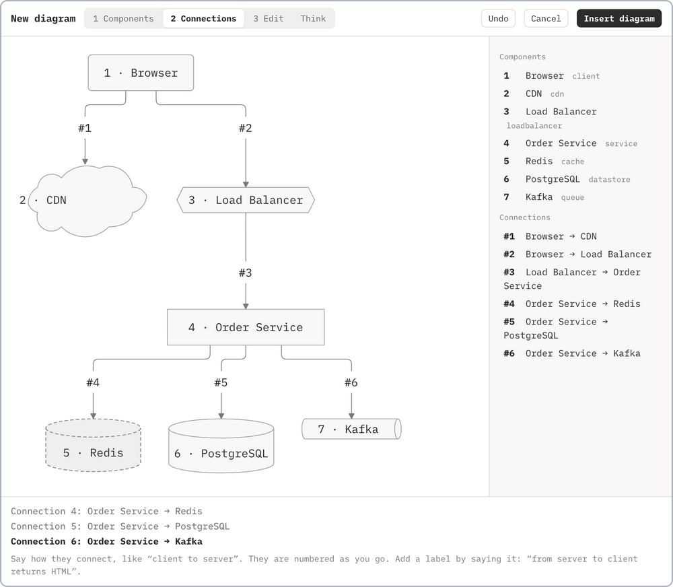673x587 pixels.
Task: Switch to the 1 Components step
Action: tap(123, 18)
